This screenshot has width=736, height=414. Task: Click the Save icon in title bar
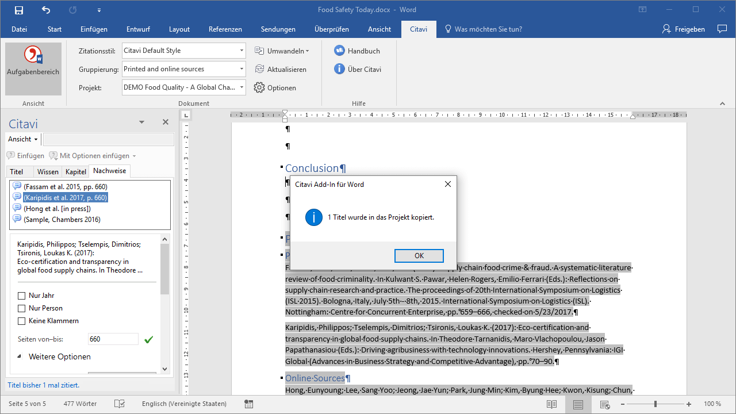pos(19,10)
